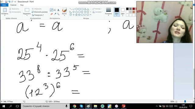Open Google Chrome from the taskbar

[x=74, y=106]
